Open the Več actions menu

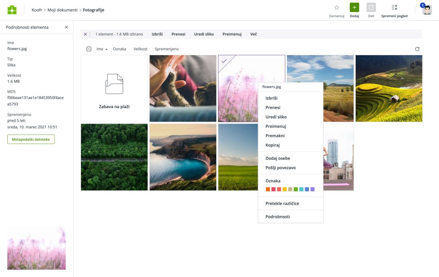click(x=253, y=34)
